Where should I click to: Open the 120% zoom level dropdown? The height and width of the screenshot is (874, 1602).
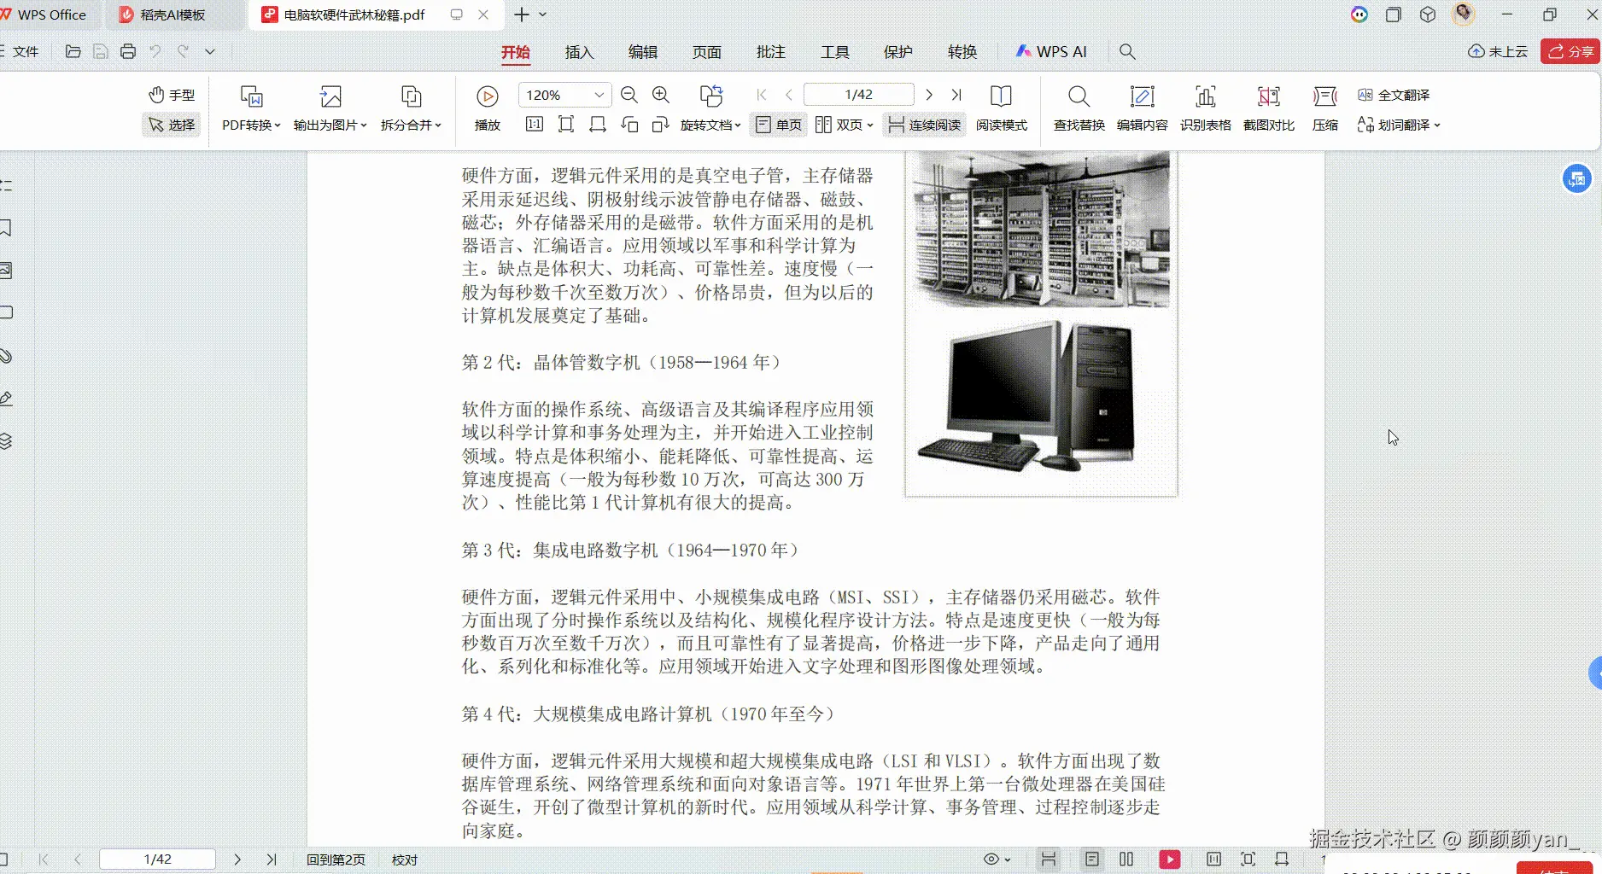click(599, 95)
